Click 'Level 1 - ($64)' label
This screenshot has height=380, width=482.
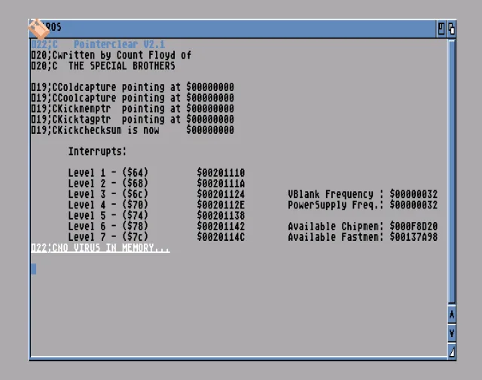click(x=108, y=172)
